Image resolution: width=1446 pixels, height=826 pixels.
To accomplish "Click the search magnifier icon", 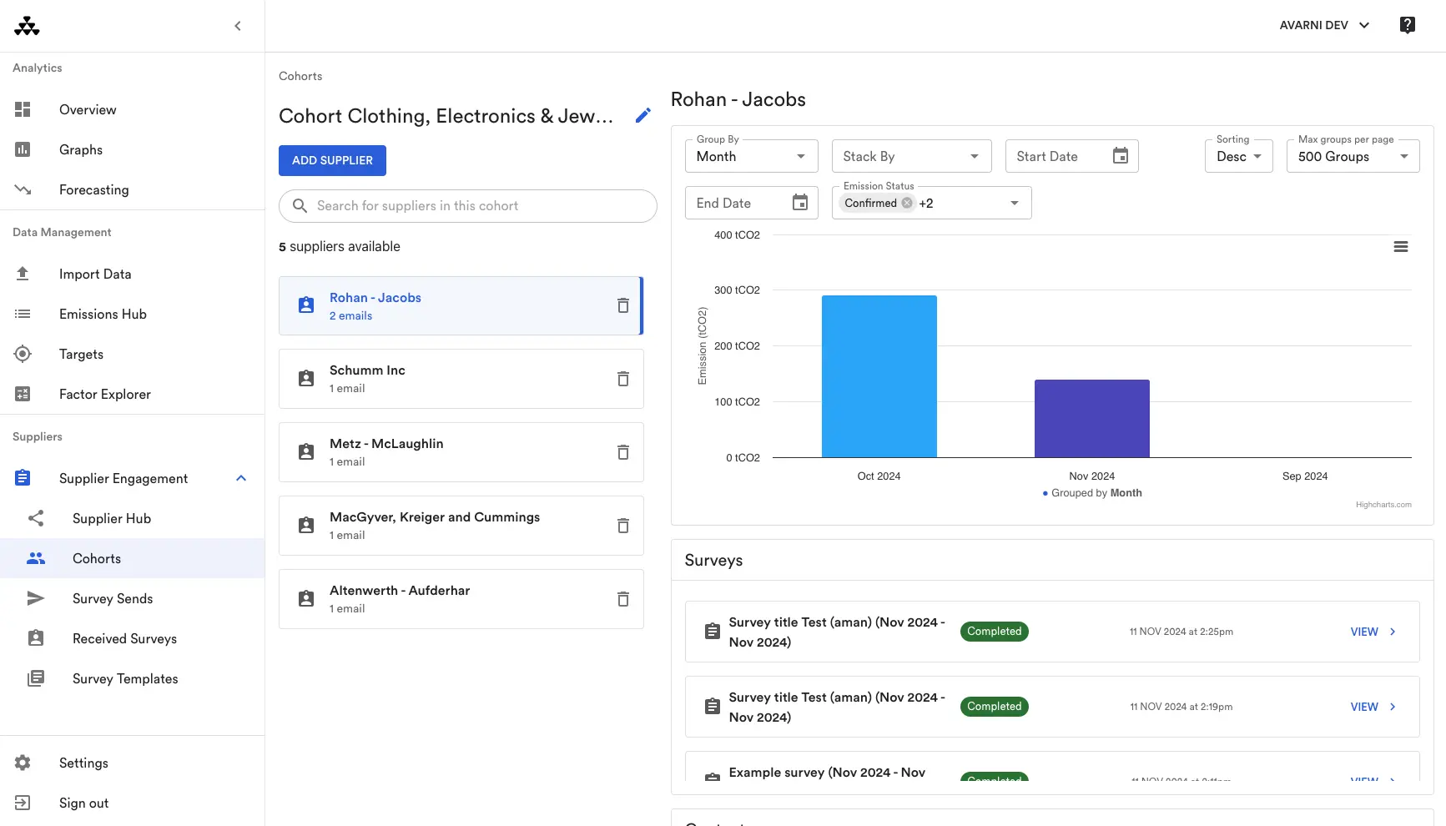I will [300, 206].
